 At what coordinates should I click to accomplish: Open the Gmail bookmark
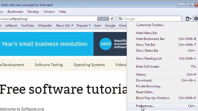coord(123,26)
